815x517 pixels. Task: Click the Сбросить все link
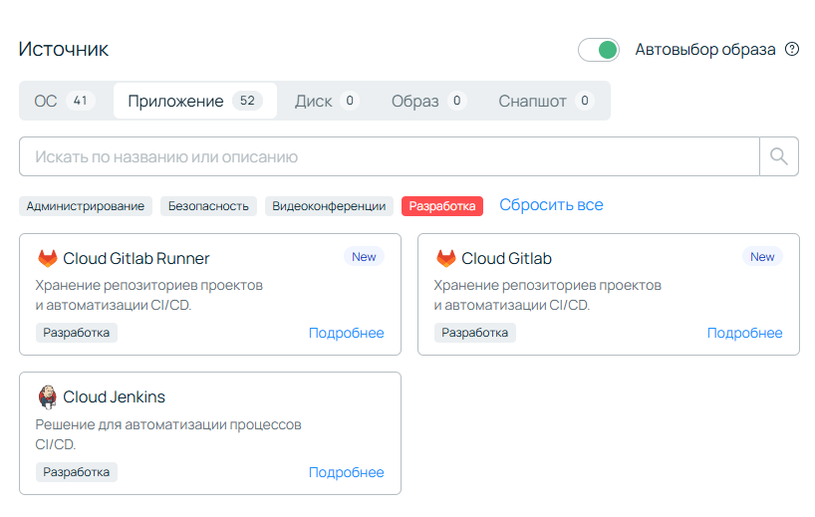pos(552,205)
